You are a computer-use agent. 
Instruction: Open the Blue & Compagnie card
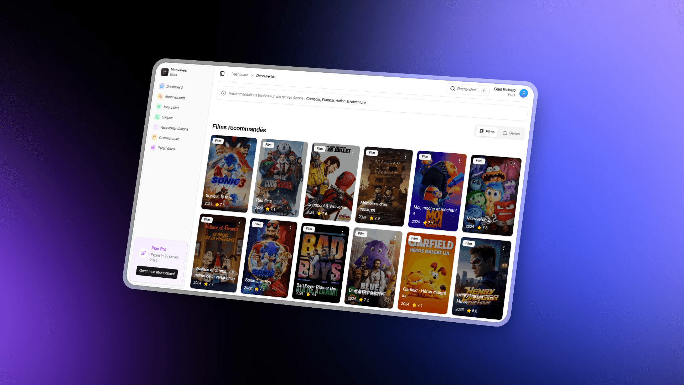[373, 268]
